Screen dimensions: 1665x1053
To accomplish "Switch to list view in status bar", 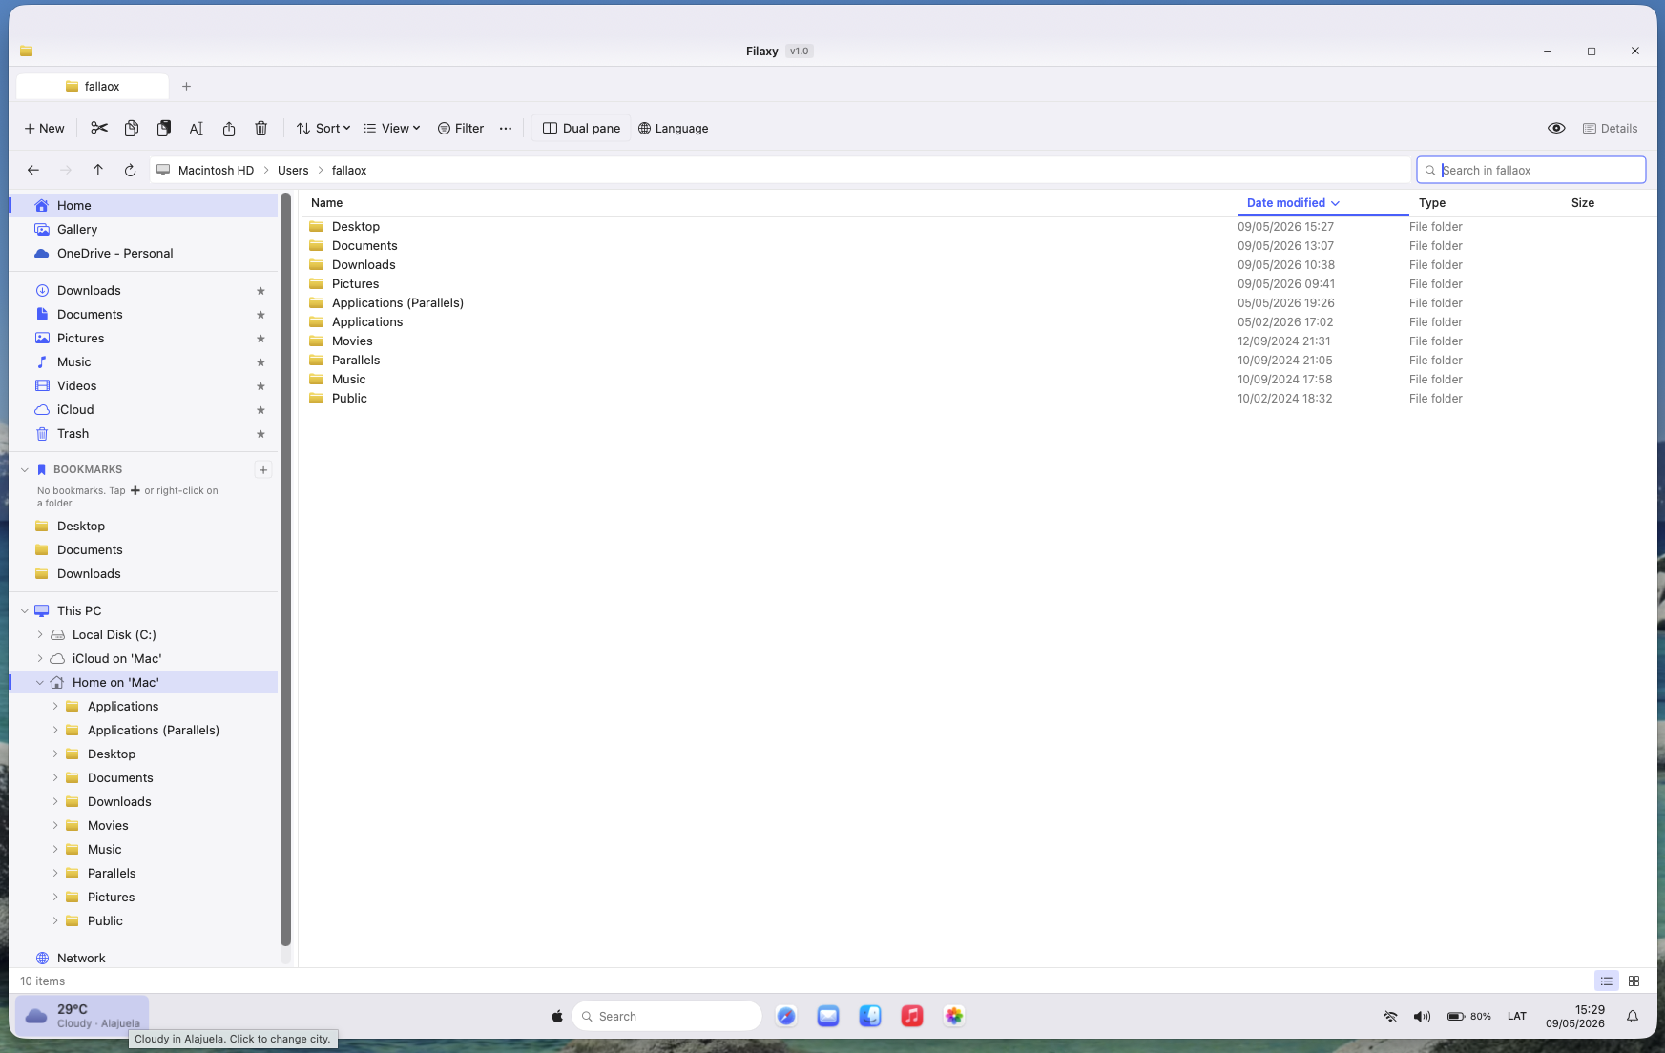I will [1607, 981].
